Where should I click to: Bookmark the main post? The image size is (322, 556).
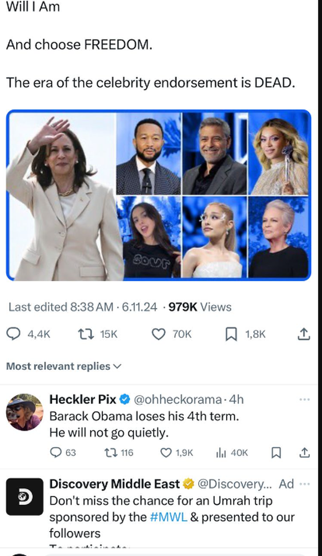231,334
